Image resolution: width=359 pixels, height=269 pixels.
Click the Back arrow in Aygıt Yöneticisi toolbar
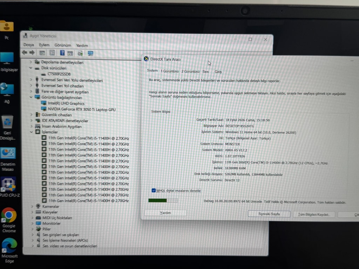coord(25,53)
